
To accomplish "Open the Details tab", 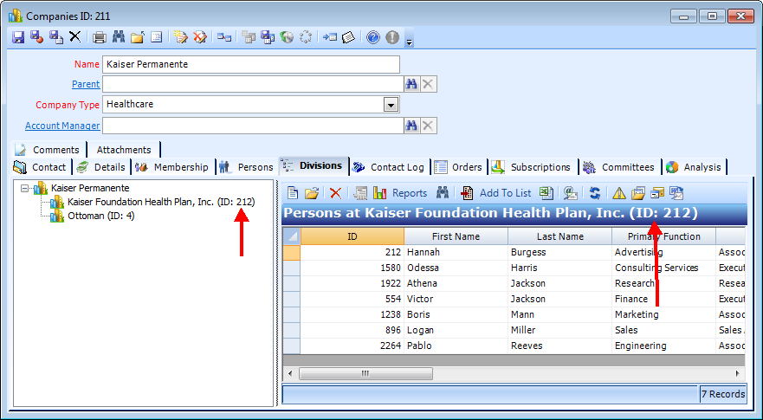I will pyautogui.click(x=102, y=167).
